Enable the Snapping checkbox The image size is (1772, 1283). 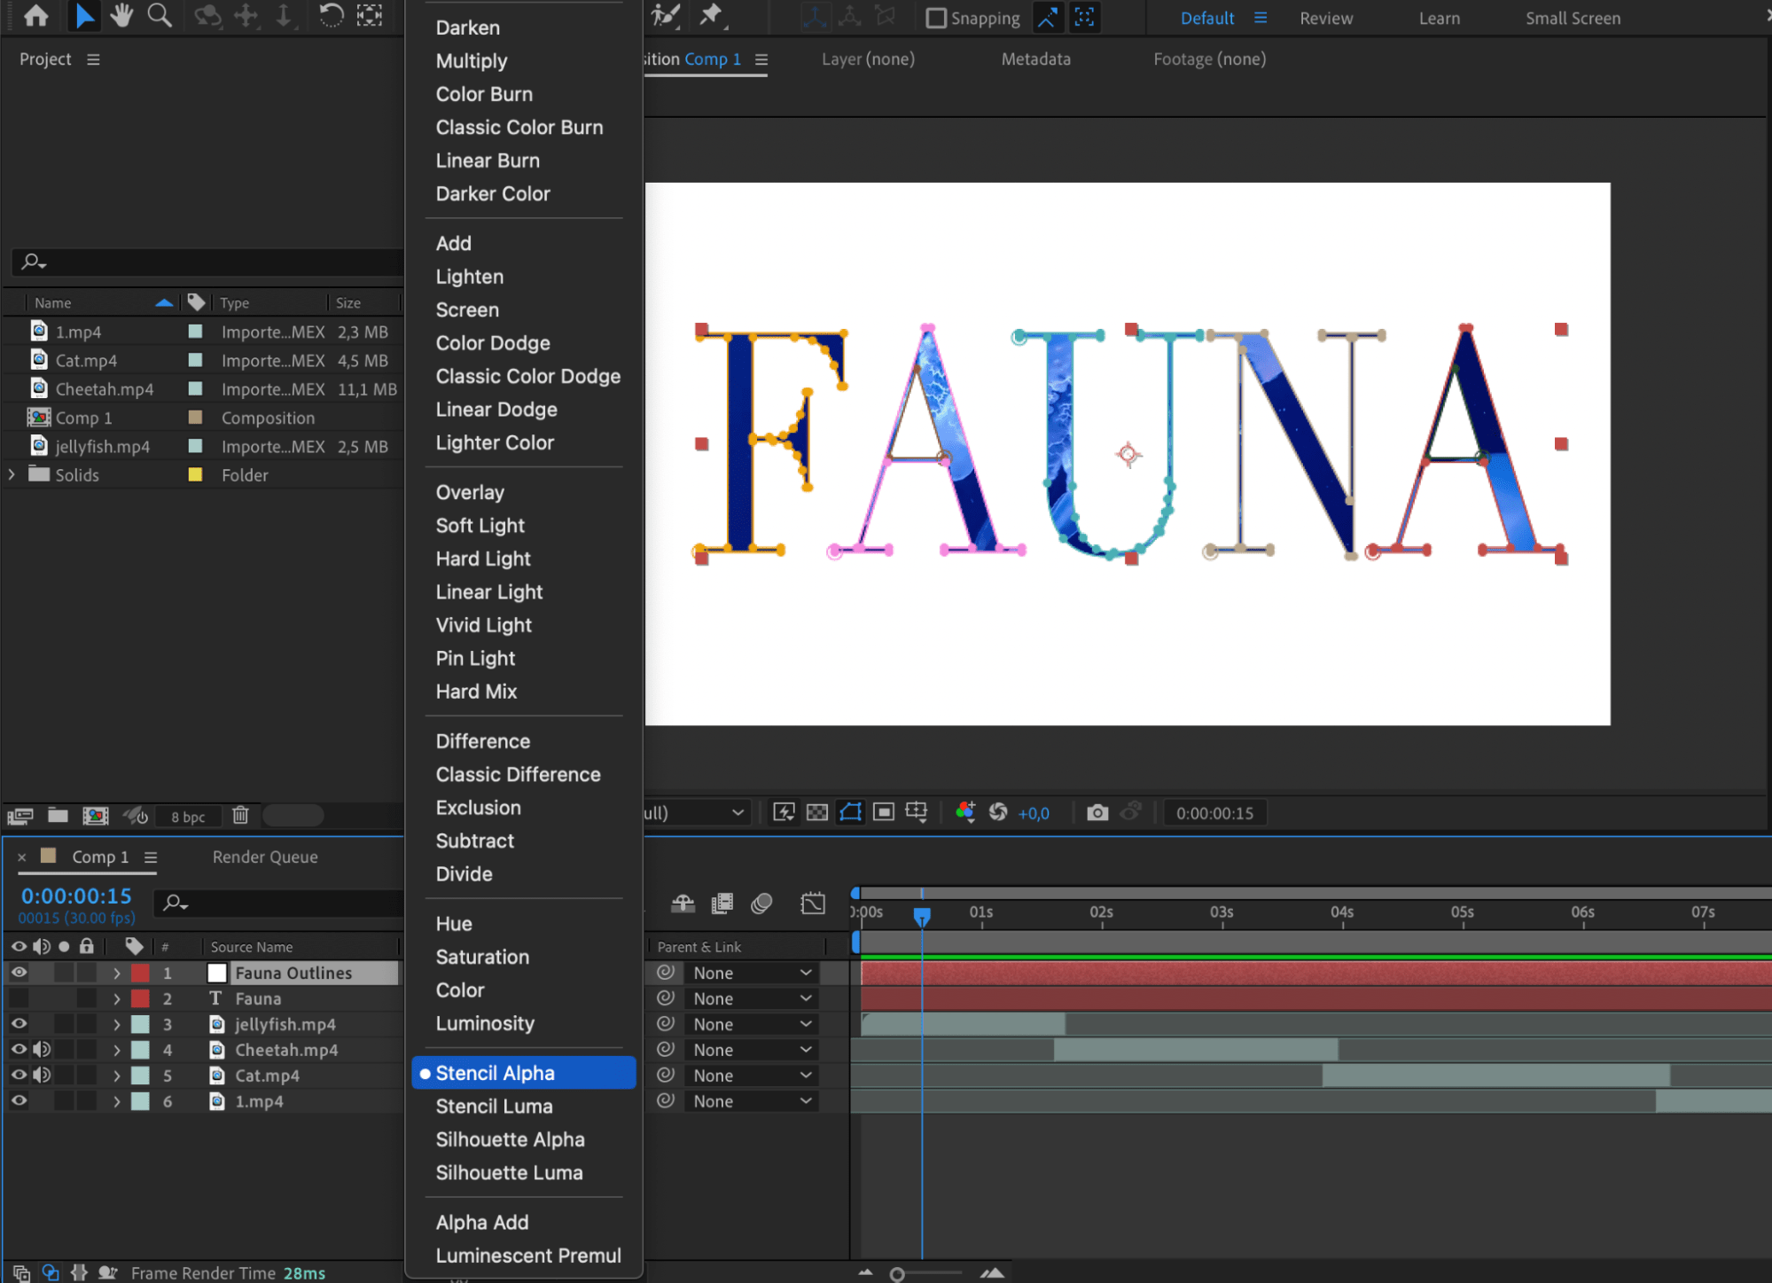(x=936, y=18)
